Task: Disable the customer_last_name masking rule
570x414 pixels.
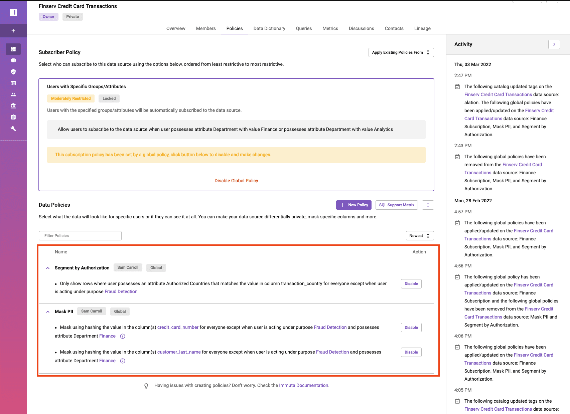Action: (411, 352)
